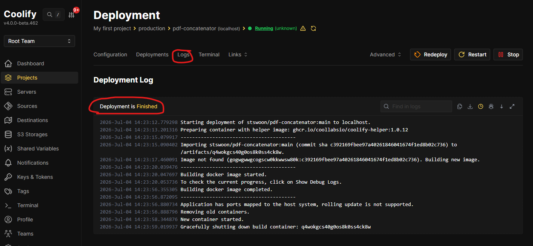The width and height of the screenshot is (533, 246).
Task: Click the Tags label icon
Action: coord(8,191)
